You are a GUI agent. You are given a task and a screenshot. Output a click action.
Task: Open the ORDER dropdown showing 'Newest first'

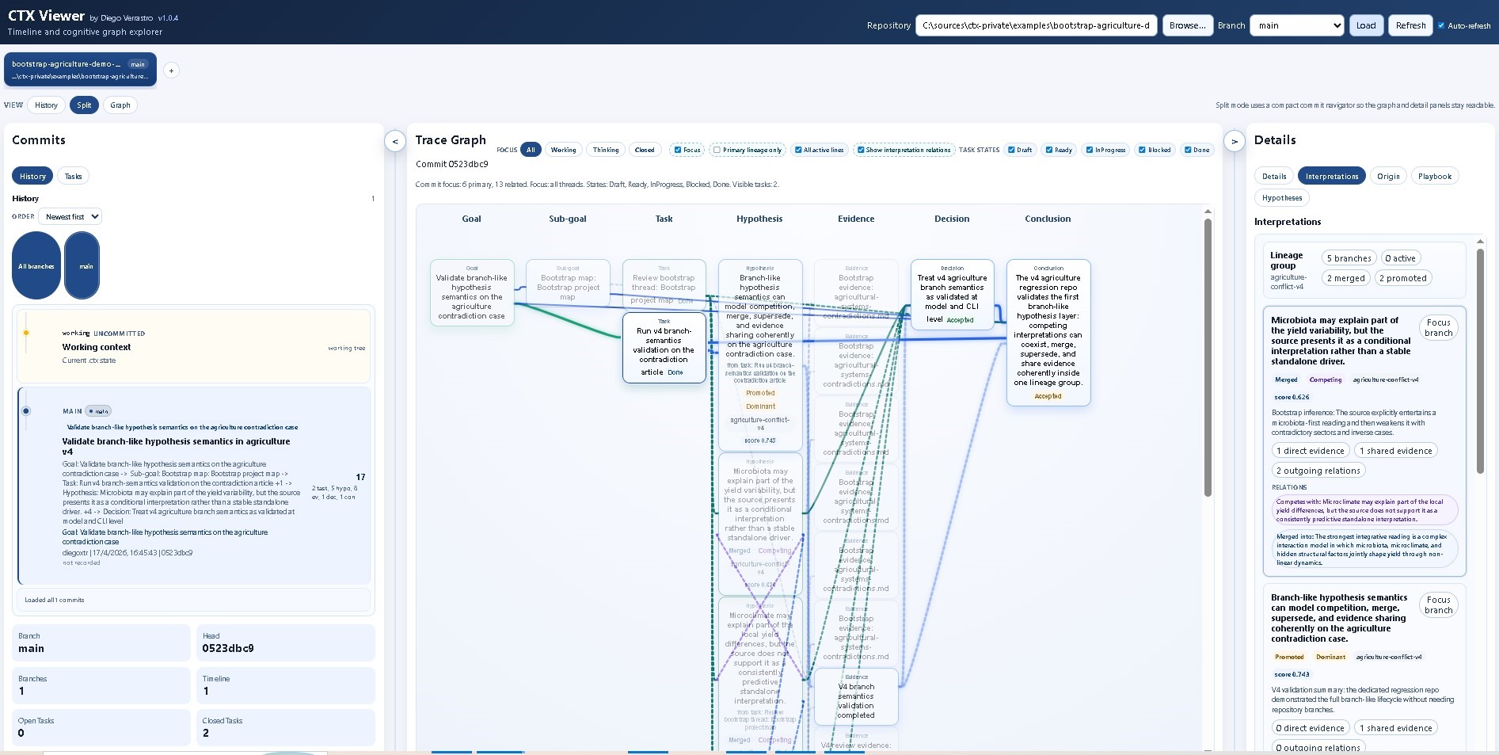[x=70, y=215]
